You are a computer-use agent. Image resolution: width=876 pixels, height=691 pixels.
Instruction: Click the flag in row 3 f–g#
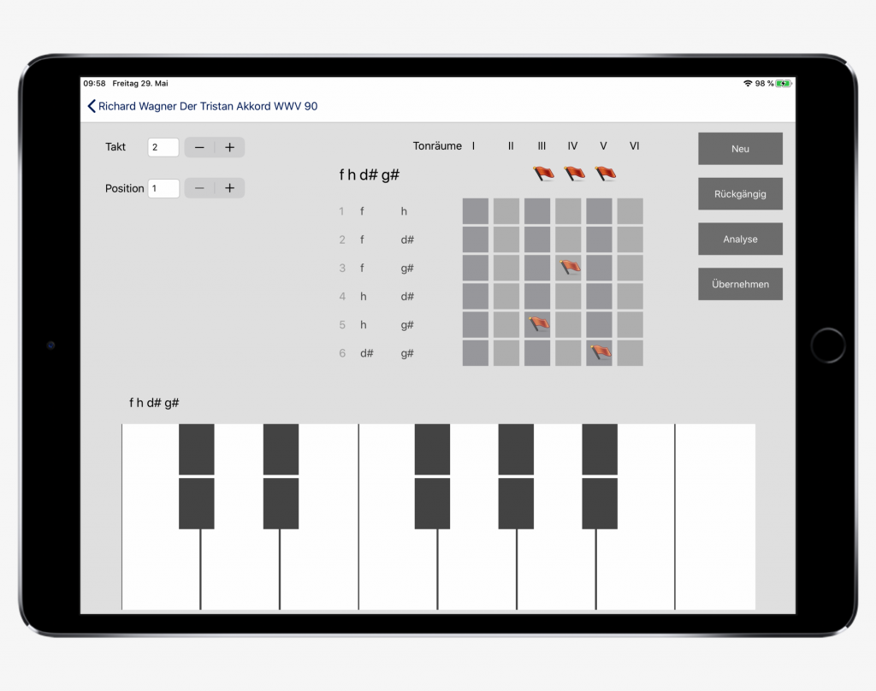570,267
